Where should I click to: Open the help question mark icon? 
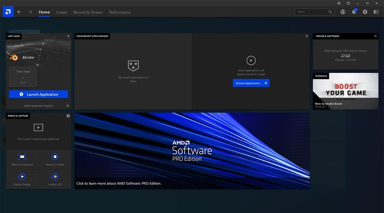point(348,3)
